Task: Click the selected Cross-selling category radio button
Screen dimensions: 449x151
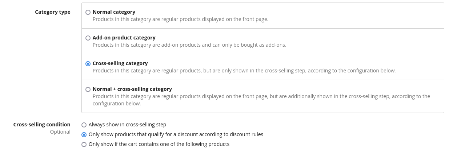Action: (x=88, y=64)
